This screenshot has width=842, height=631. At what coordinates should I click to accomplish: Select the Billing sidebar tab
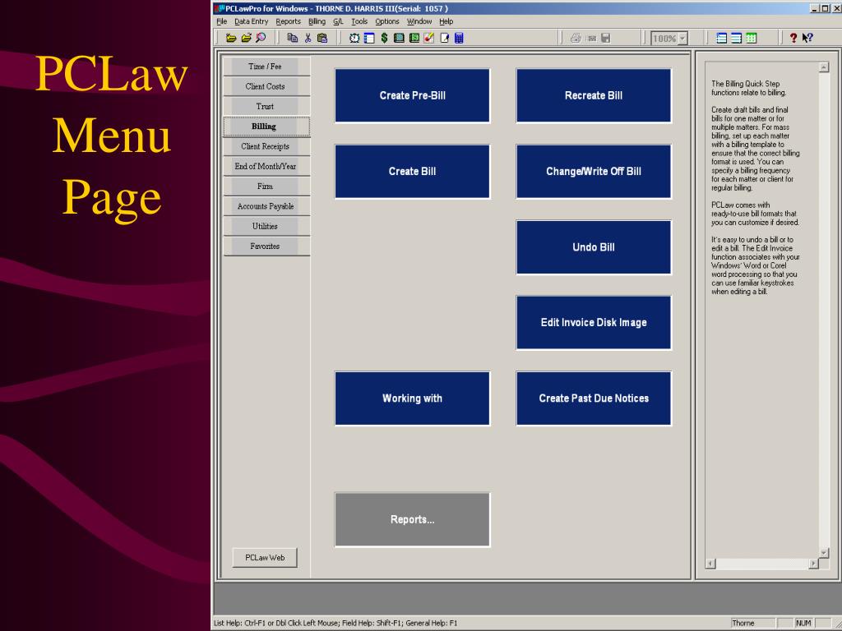click(x=266, y=126)
